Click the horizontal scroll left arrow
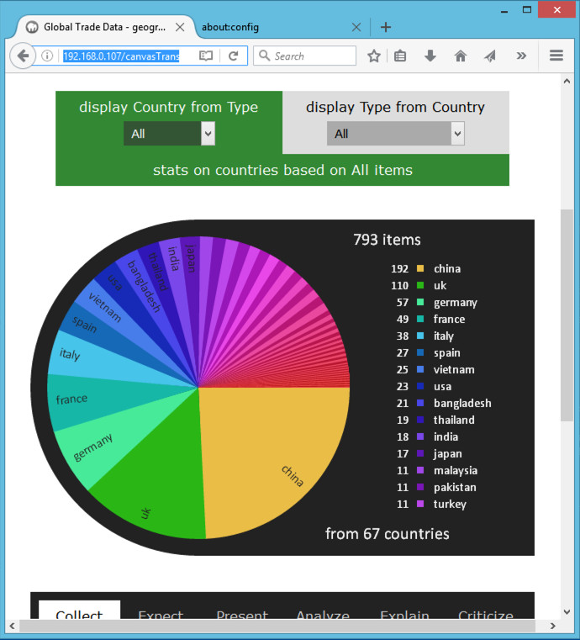Image resolution: width=580 pixels, height=640 pixels. tap(13, 626)
